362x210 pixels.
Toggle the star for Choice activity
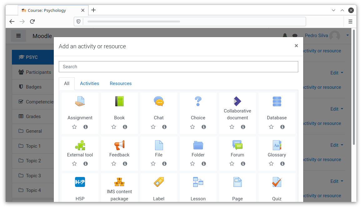(x=193, y=127)
